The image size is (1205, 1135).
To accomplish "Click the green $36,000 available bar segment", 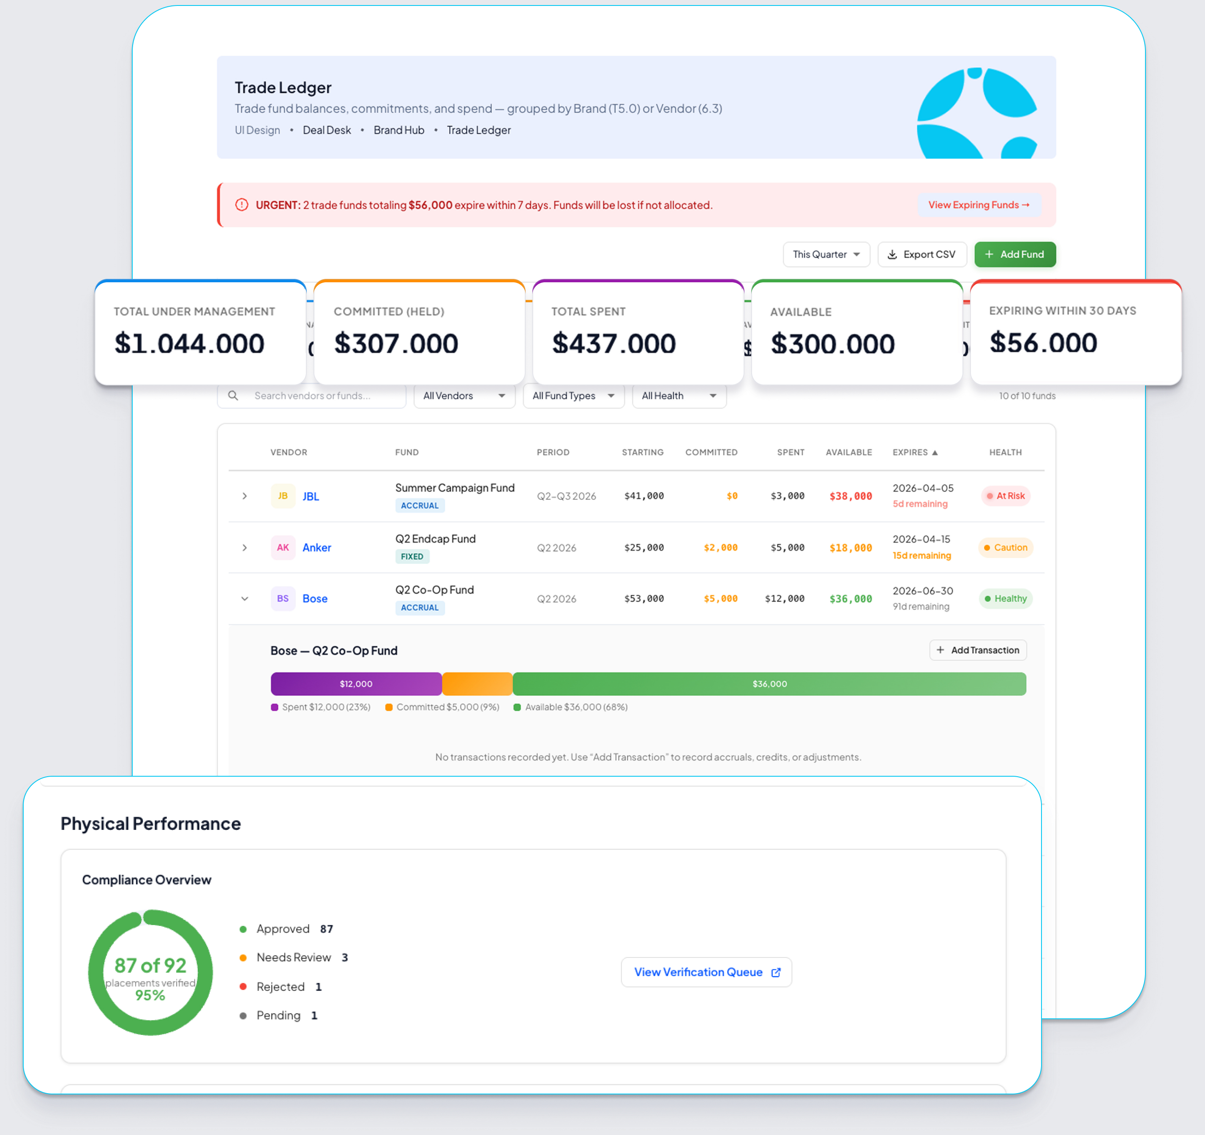I will pyautogui.click(x=769, y=684).
